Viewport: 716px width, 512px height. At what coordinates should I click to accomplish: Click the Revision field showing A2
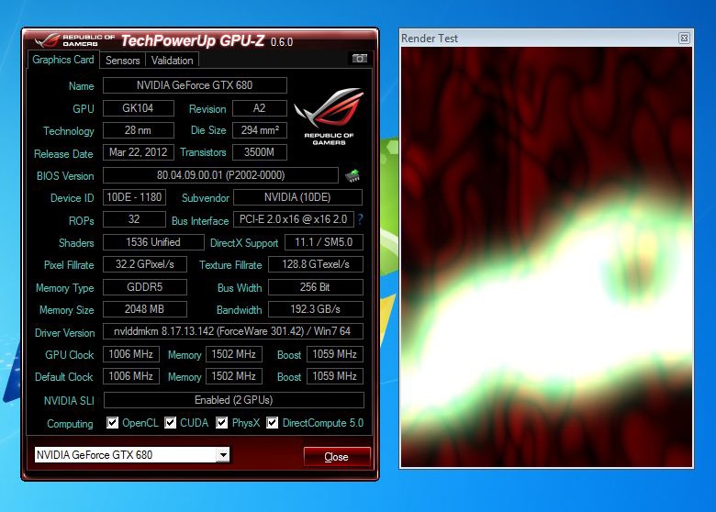coord(260,108)
